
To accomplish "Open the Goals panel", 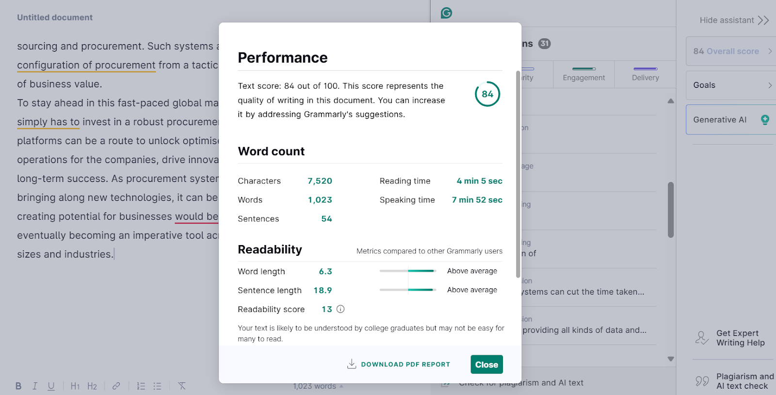I will pyautogui.click(x=731, y=85).
